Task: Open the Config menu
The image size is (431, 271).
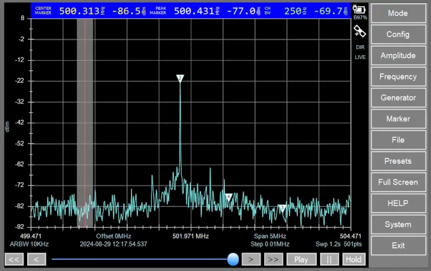Action: pos(398,34)
